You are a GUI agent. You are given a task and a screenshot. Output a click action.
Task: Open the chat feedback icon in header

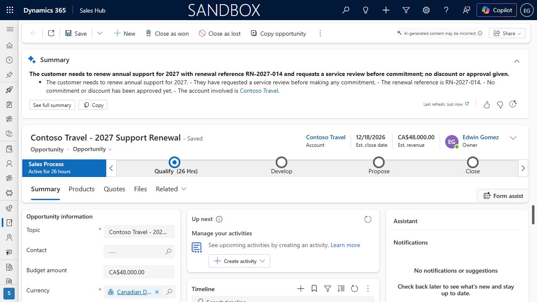tap(467, 10)
